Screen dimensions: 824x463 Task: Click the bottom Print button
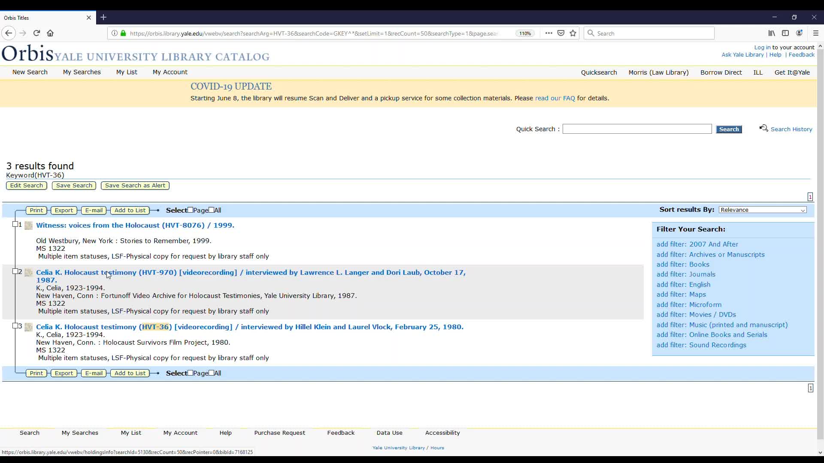tap(36, 373)
